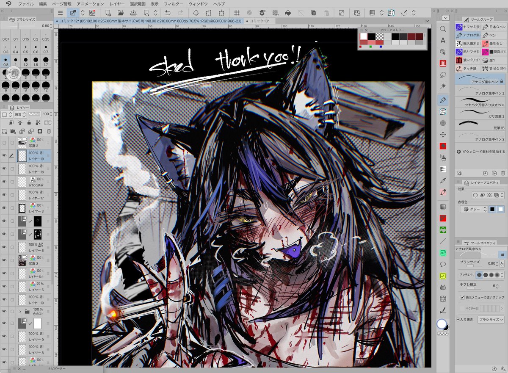Show the 写真 2 layer with its visibility box
The width and height of the screenshot is (508, 373).
tap(4, 143)
